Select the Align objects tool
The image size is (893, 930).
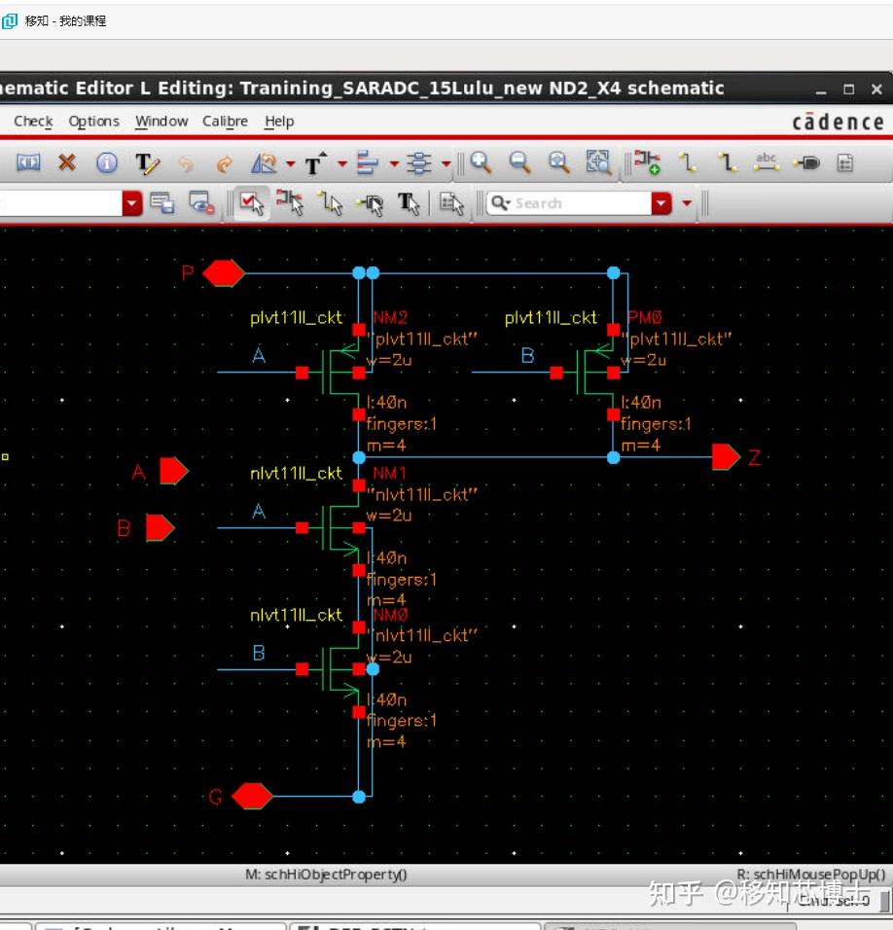(x=367, y=163)
